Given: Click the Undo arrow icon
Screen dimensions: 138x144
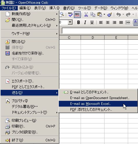Looking at the screenshot, I should [x=118, y=14].
